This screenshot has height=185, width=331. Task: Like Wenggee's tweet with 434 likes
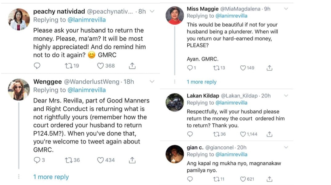coord(101,160)
